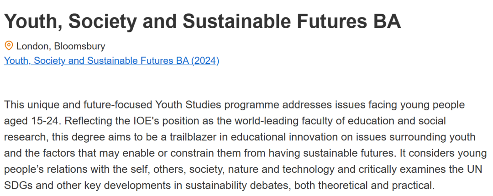Click the orange location pin icon
The width and height of the screenshot is (493, 196).
[x=9, y=46]
